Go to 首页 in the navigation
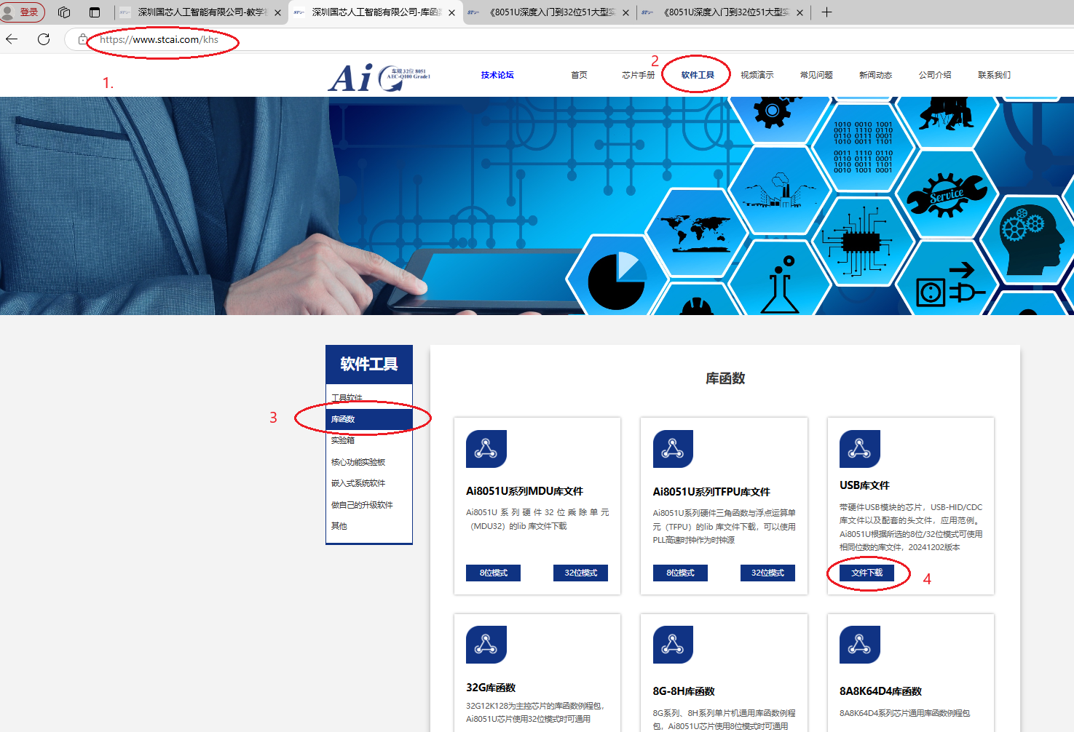This screenshot has width=1074, height=732. (579, 75)
